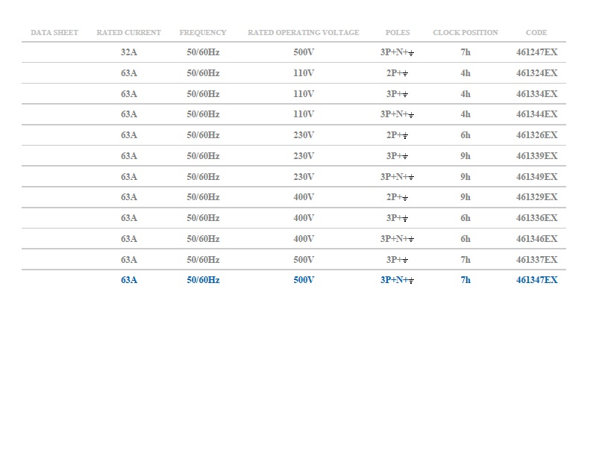The width and height of the screenshot is (602, 466).
Task: Open product code 461247EX
Action: 536,52
